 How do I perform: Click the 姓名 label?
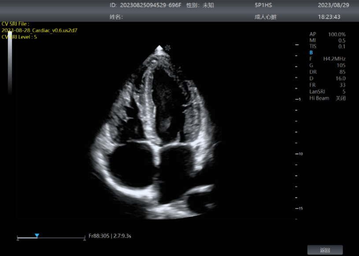[116, 17]
